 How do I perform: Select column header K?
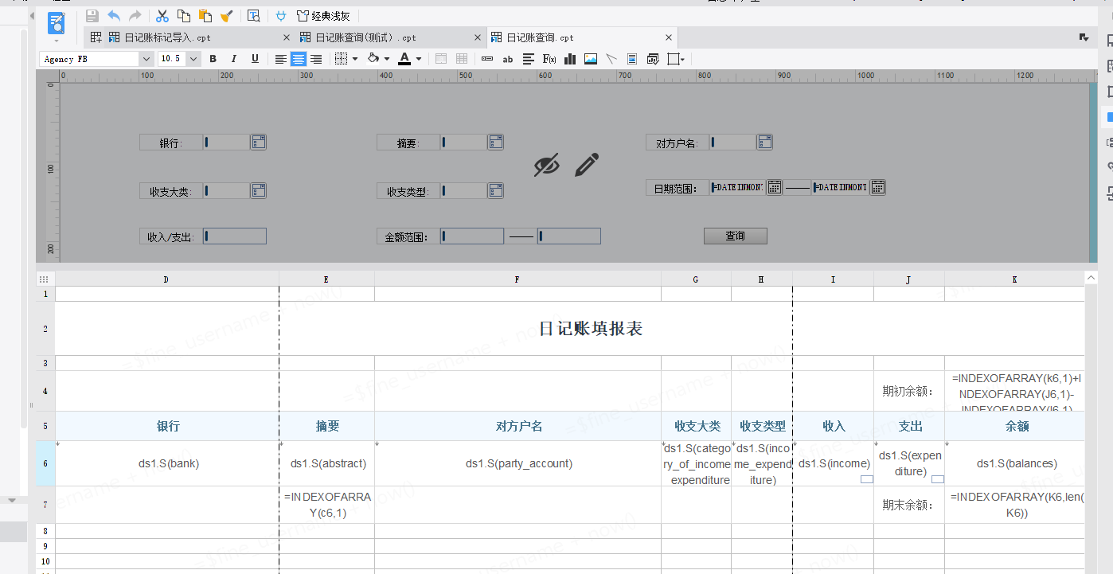tap(1014, 279)
